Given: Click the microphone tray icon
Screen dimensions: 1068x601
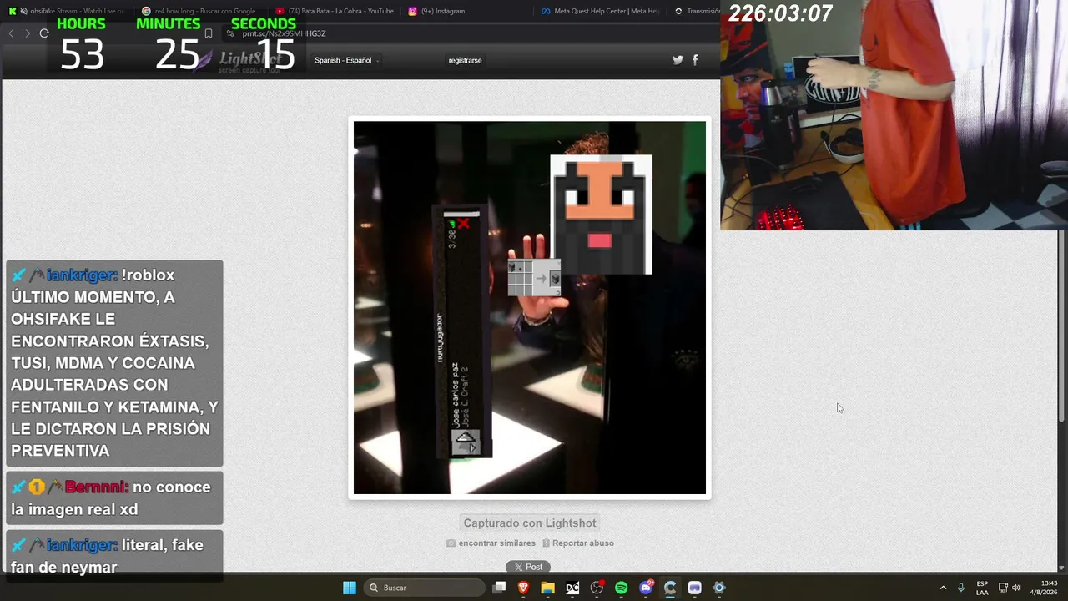Looking at the screenshot, I should coord(961,588).
